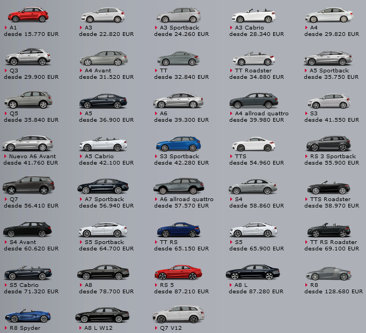This screenshot has height=333, width=366.
Task: Open the S4 model link
Action: tap(239, 199)
